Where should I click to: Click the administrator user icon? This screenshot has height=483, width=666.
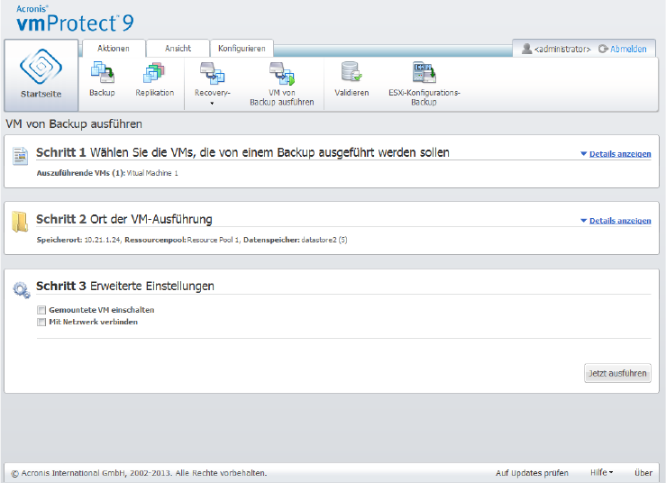(526, 49)
